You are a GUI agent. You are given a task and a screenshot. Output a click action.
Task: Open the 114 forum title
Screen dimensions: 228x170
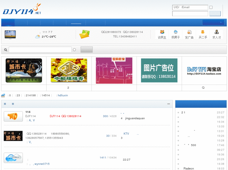coord(28,112)
